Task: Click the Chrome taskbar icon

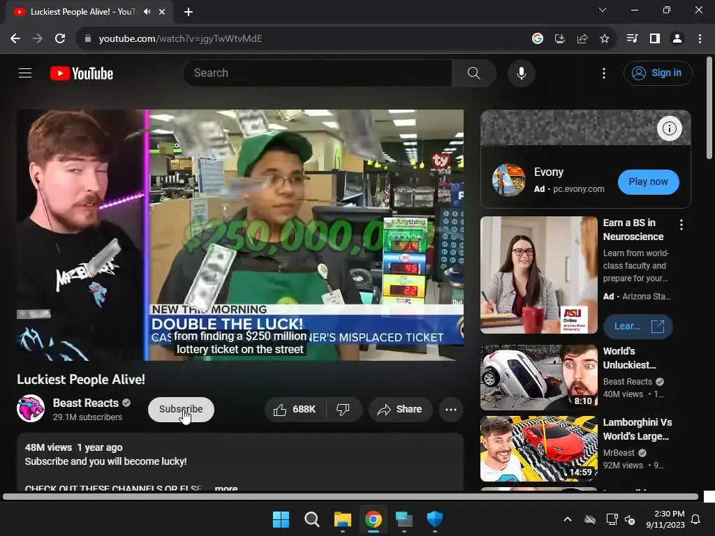Action: (374, 519)
